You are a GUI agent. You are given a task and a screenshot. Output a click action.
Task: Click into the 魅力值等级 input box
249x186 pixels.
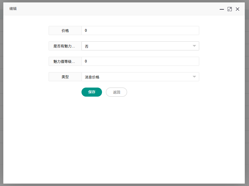point(140,61)
